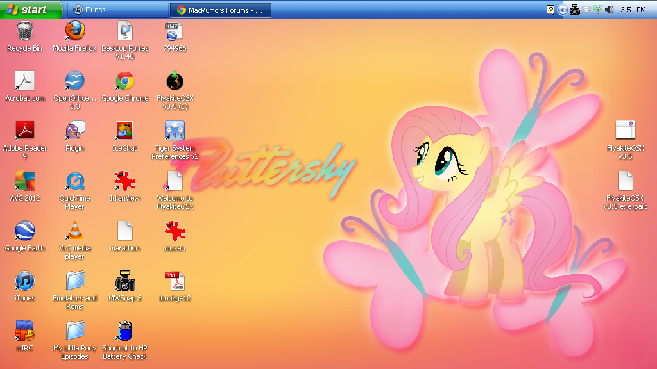The image size is (657, 369).
Task: Open the Start menu
Action: pos(31,10)
